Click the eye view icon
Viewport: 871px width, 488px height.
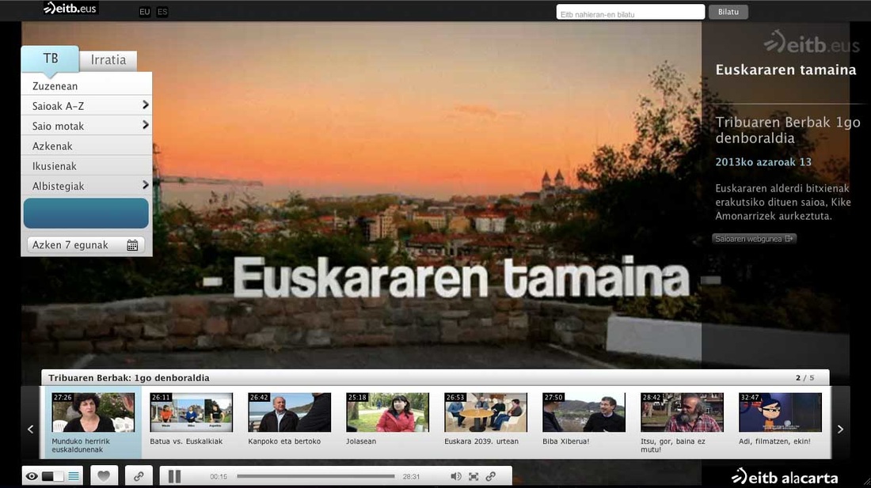[x=32, y=476]
